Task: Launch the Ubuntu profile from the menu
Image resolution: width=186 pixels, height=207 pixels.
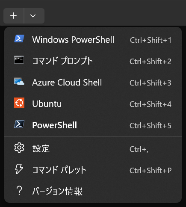Action: pos(93,104)
